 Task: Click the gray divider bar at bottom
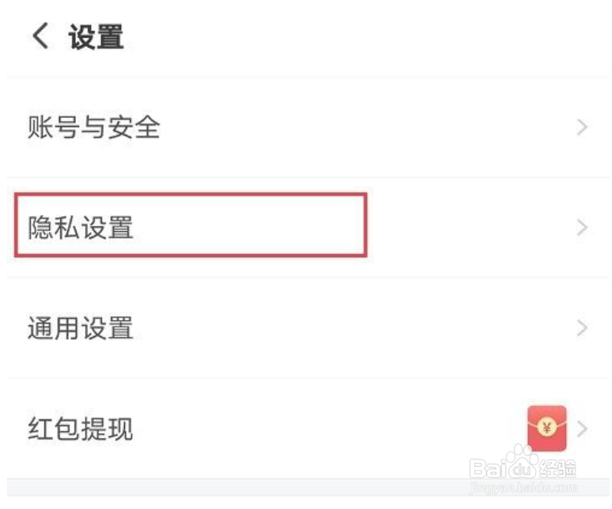[x=308, y=487]
